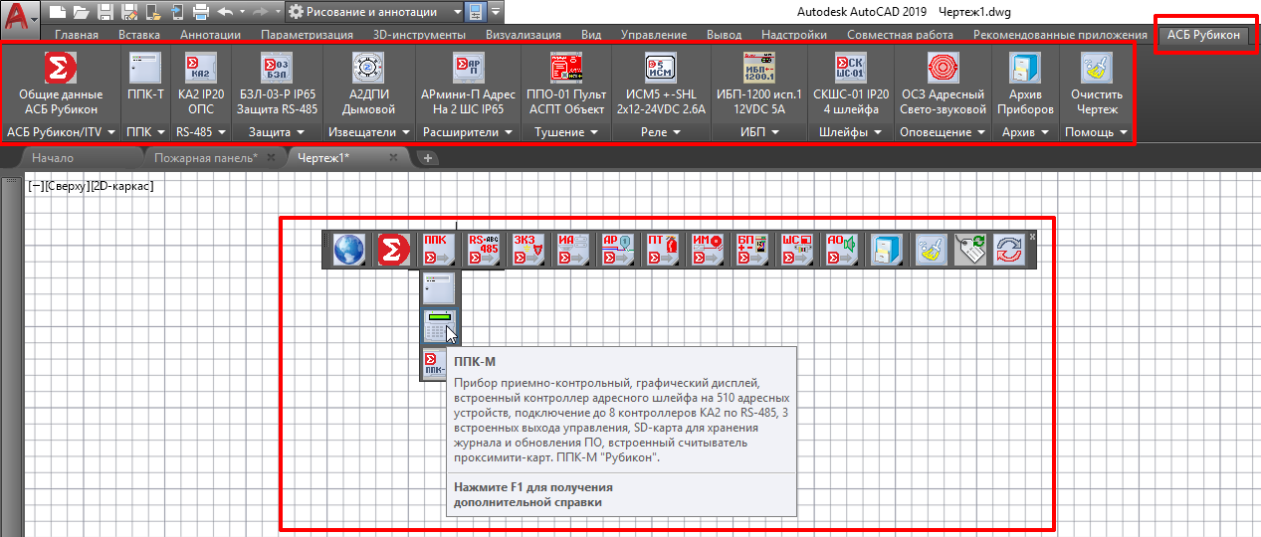The height and width of the screenshot is (537, 1261).
Task: Click the ЗКЗ protection icon on floating toolbar
Action: point(527,250)
